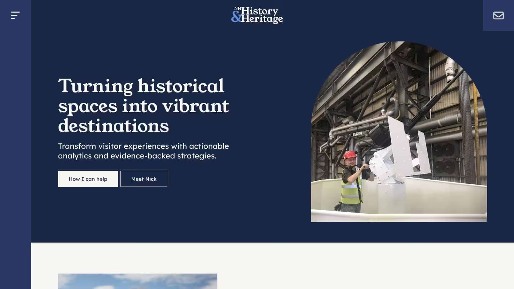The width and height of the screenshot is (514, 289).
Task: Click the envelope contact icon
Action: pos(498,16)
